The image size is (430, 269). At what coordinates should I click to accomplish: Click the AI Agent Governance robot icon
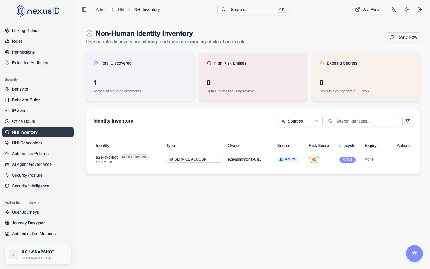[7, 164]
